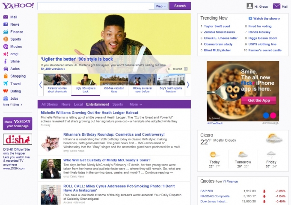291x205 pixels.
Task: Open S&P 500 quote link
Action: coord(207,191)
